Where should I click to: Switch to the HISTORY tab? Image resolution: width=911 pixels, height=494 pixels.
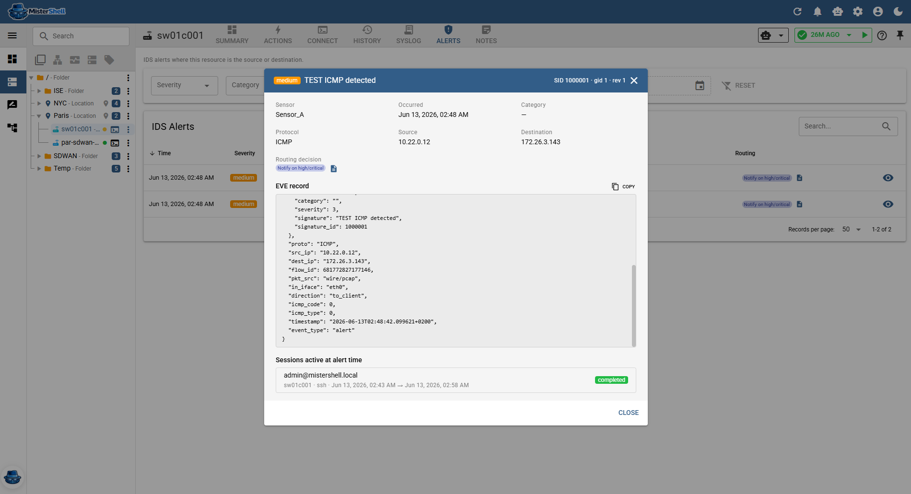(367, 35)
